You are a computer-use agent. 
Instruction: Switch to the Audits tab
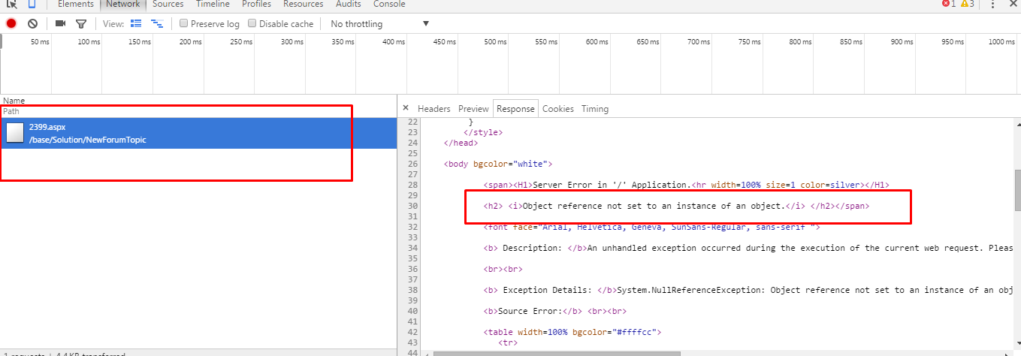(348, 4)
